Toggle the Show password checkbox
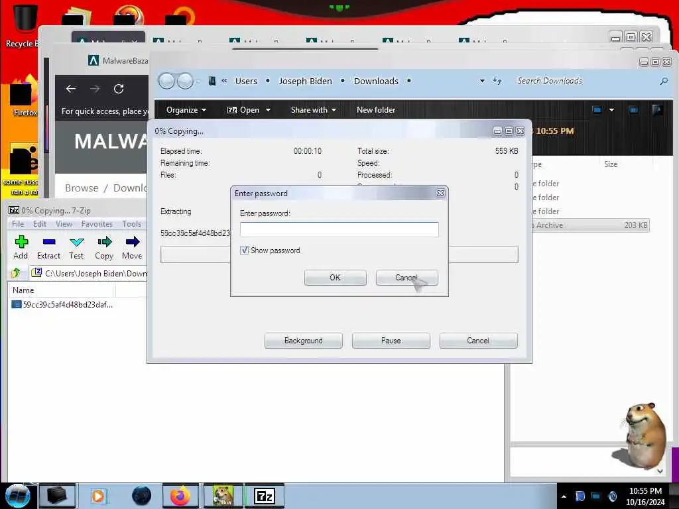Image resolution: width=679 pixels, height=509 pixels. [x=244, y=250]
